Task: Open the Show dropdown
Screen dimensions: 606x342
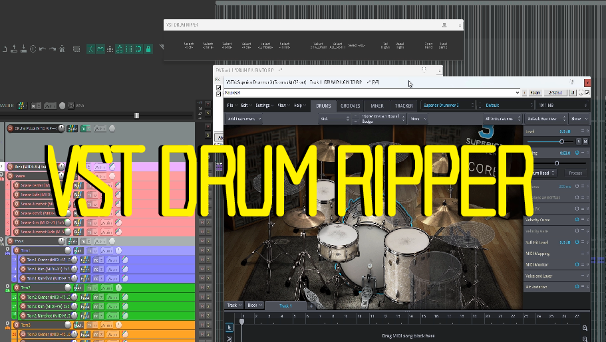Action: tap(579, 119)
